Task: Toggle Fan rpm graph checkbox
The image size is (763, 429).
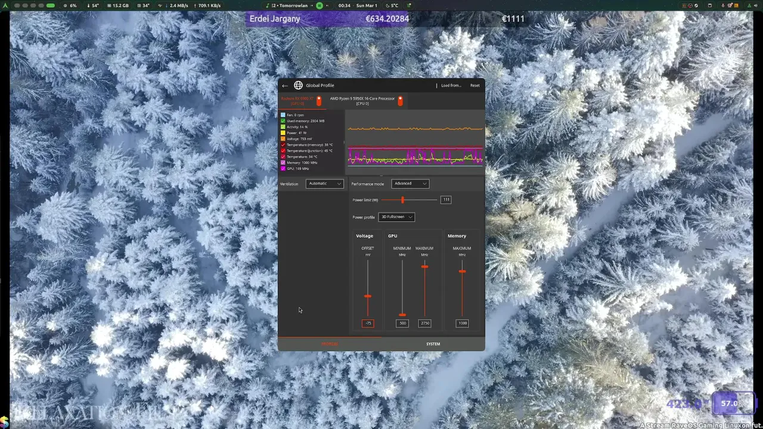Action: click(x=283, y=115)
